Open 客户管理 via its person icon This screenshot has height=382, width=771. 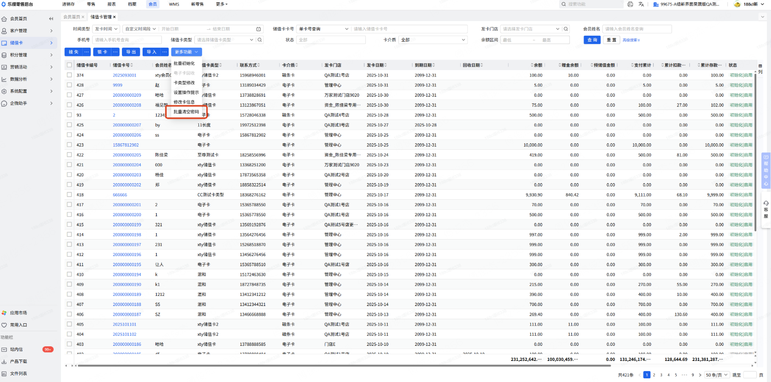click(4, 31)
